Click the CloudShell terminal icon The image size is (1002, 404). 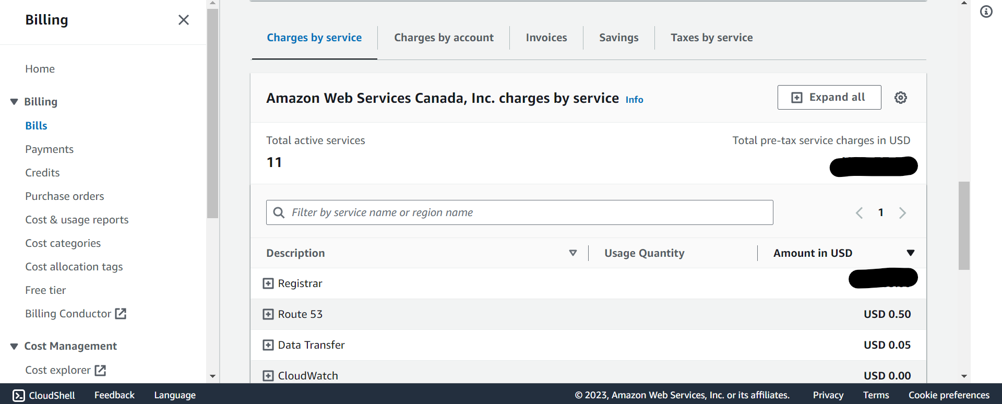[19, 396]
